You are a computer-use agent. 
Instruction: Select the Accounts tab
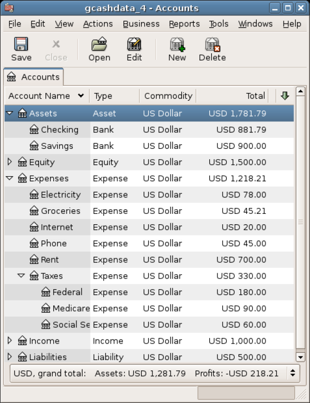(34, 77)
